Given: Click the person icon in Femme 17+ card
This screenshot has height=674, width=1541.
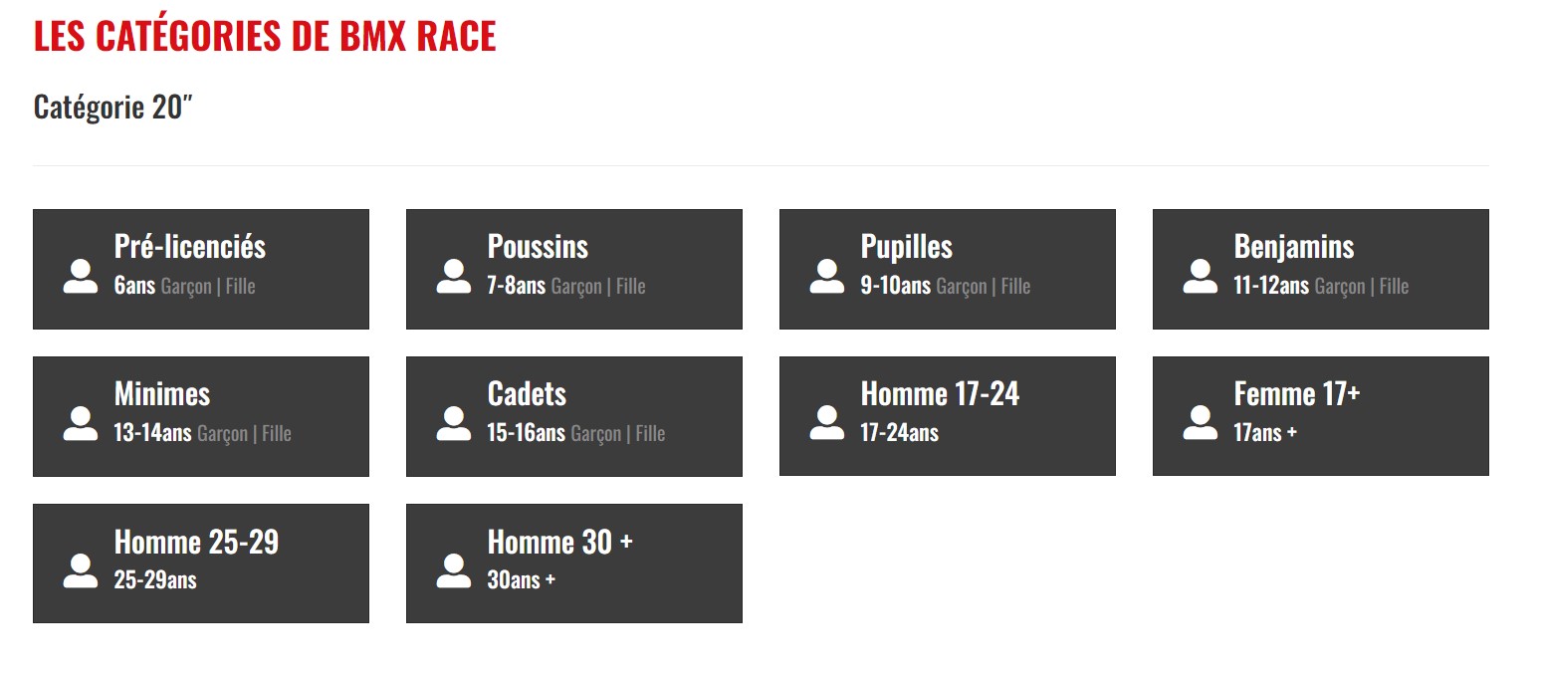Looking at the screenshot, I should pos(1201,424).
